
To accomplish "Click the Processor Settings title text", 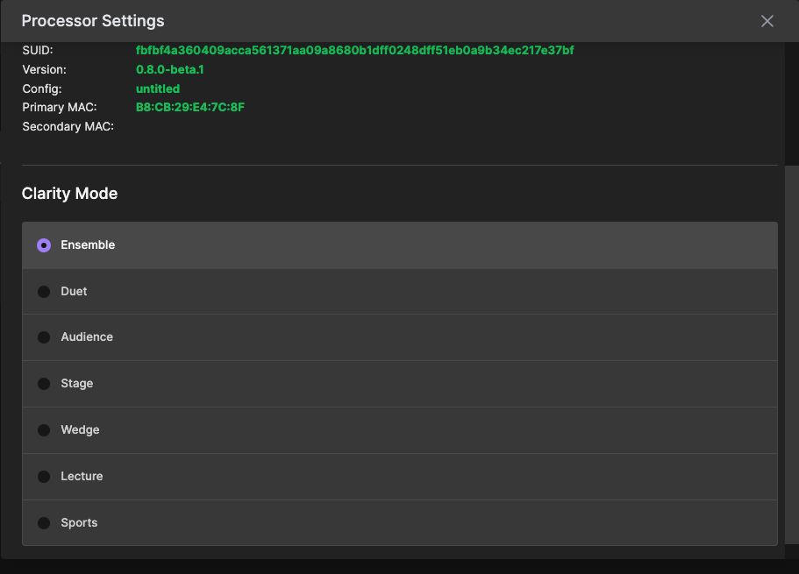I will [x=92, y=21].
